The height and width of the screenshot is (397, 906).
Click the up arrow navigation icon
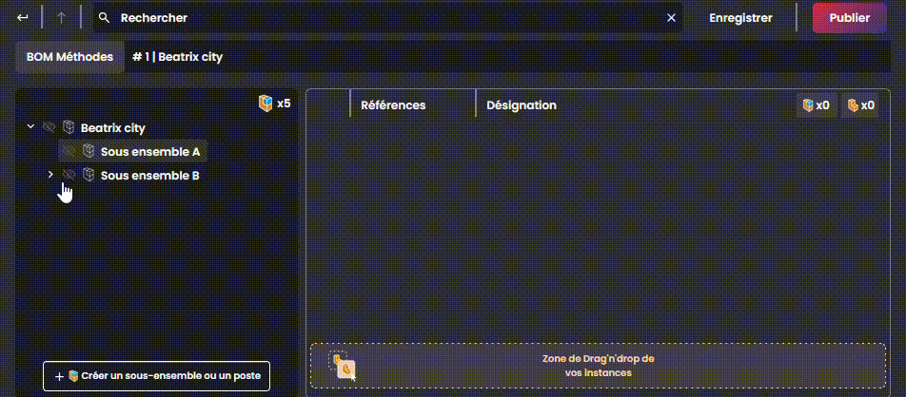coord(61,18)
